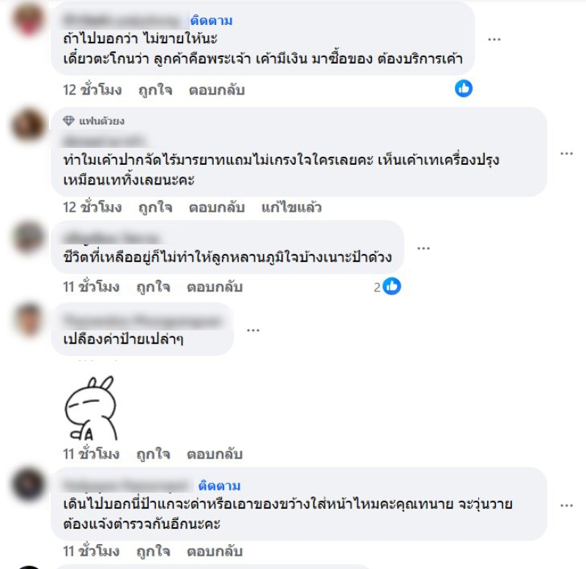
Task: Follow the bottom commenter via ติดตาม
Action: coord(219,486)
